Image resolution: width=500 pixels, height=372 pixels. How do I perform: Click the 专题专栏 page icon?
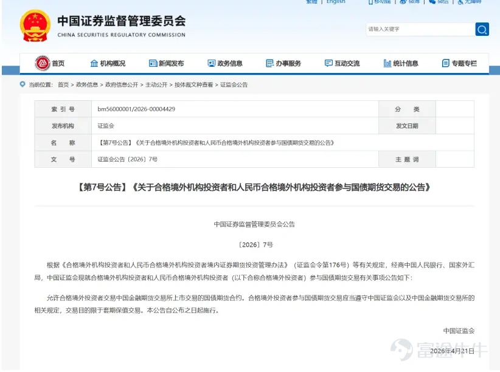pyautogui.click(x=445, y=63)
